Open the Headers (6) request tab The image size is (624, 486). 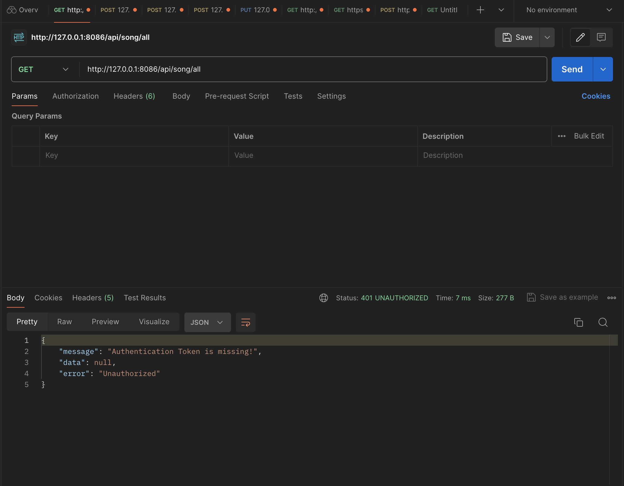(x=134, y=96)
